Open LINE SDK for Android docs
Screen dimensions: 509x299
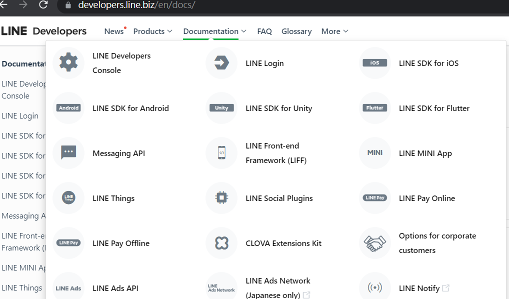[130, 108]
